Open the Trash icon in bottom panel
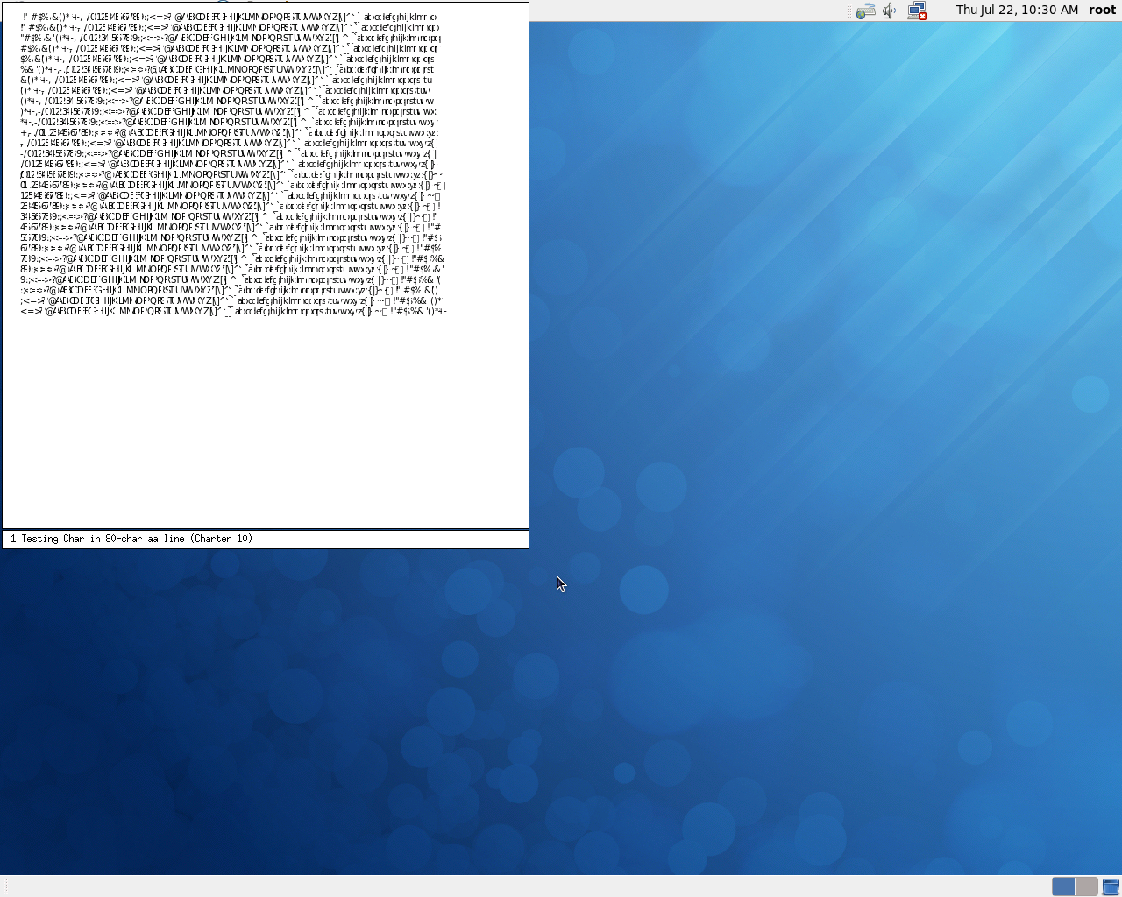This screenshot has height=897, width=1122. coord(1111,886)
